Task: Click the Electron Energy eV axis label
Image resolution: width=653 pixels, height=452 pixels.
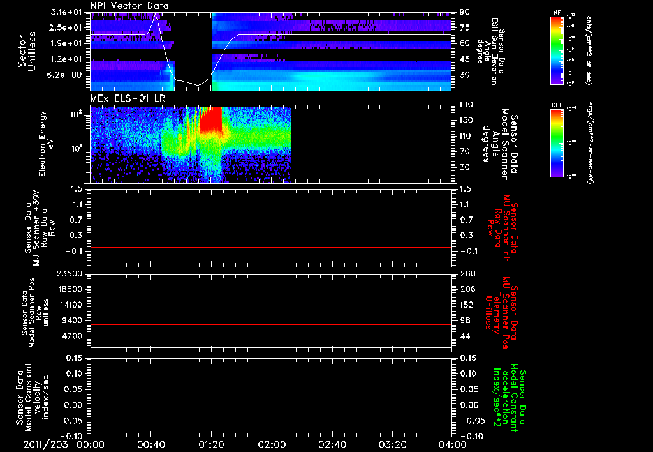Action: pyautogui.click(x=46, y=144)
